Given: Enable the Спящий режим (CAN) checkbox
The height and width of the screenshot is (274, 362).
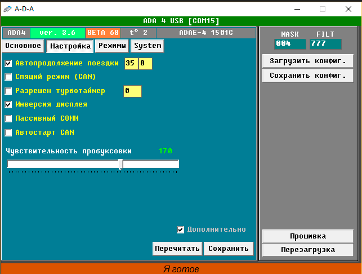Looking at the screenshot, I should (x=8, y=77).
